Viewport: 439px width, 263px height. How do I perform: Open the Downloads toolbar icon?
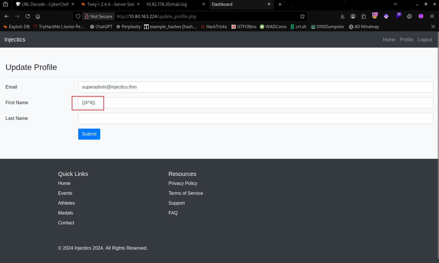coord(342,16)
